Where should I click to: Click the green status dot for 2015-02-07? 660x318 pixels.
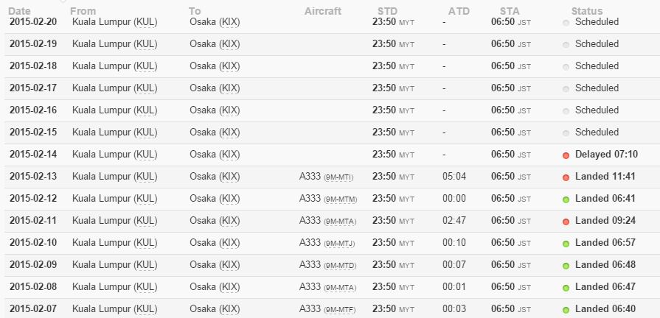coord(566,310)
